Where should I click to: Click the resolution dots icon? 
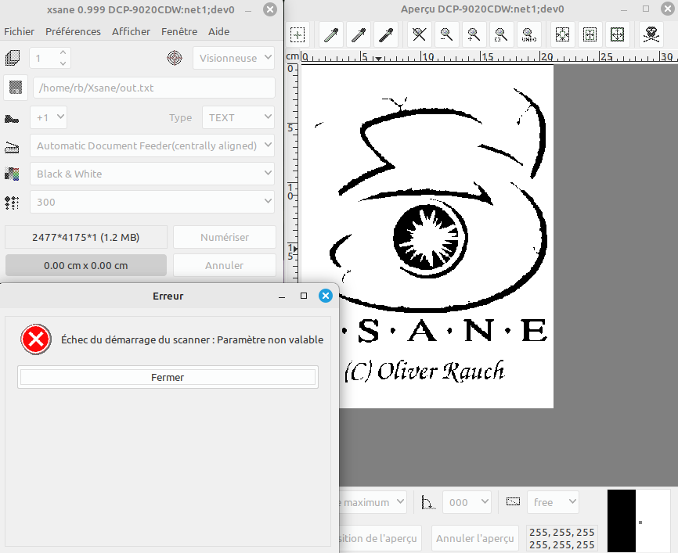tap(12, 202)
